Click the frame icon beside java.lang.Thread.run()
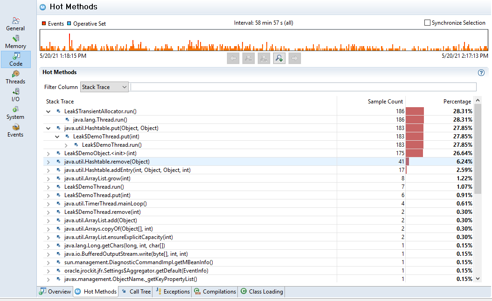The height and width of the screenshot is (301, 492). click(68, 120)
